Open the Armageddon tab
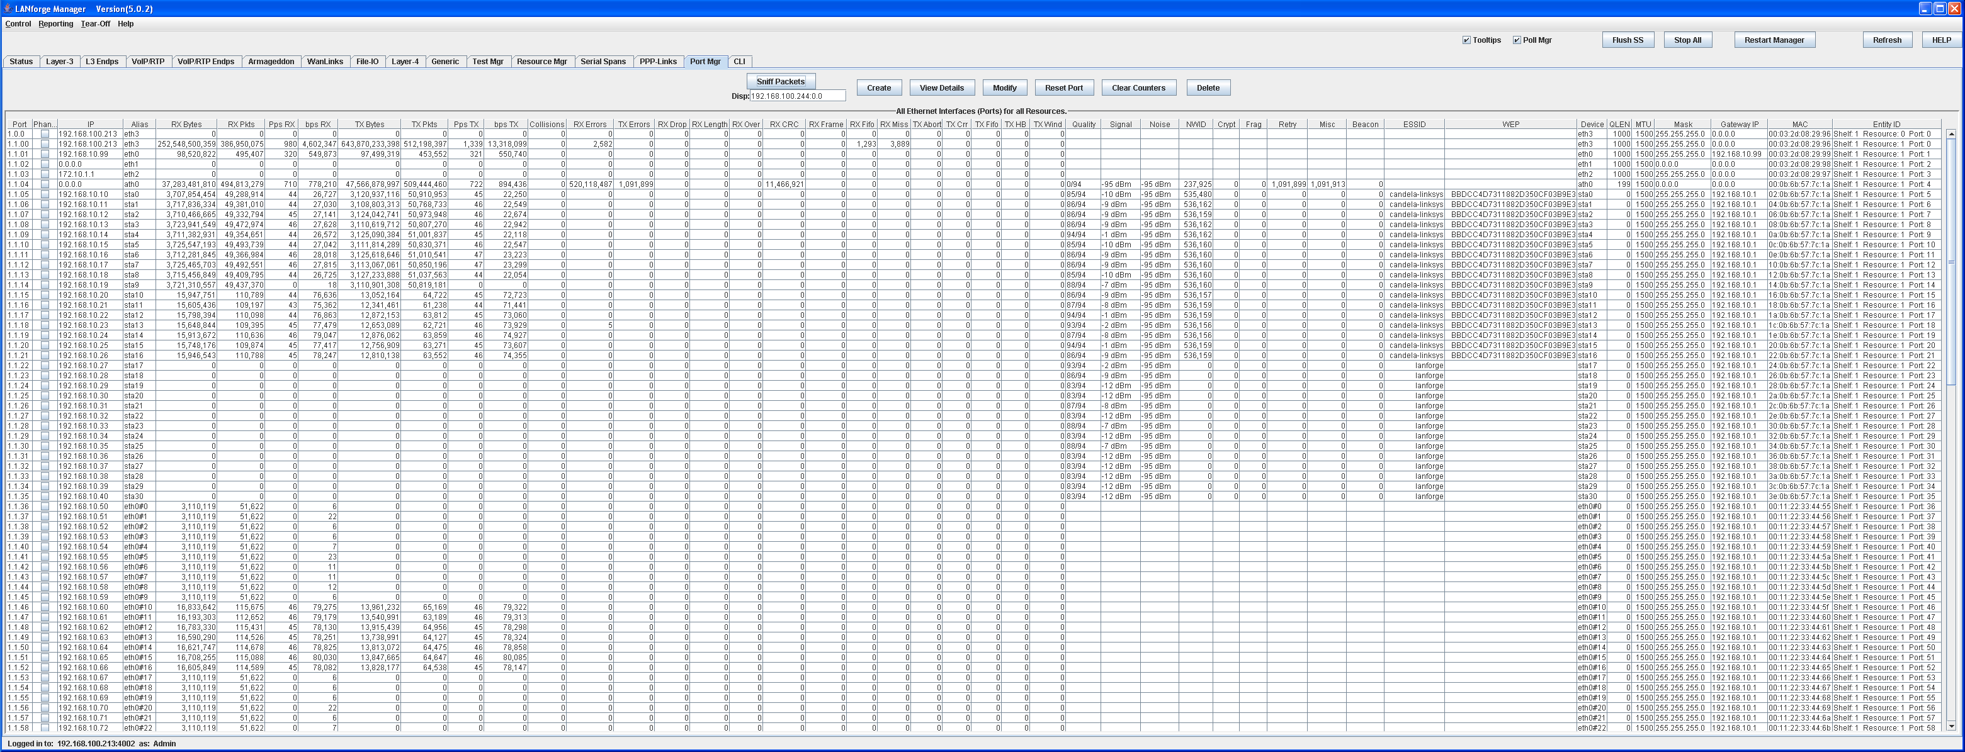This screenshot has height=752, width=1965. point(271,62)
